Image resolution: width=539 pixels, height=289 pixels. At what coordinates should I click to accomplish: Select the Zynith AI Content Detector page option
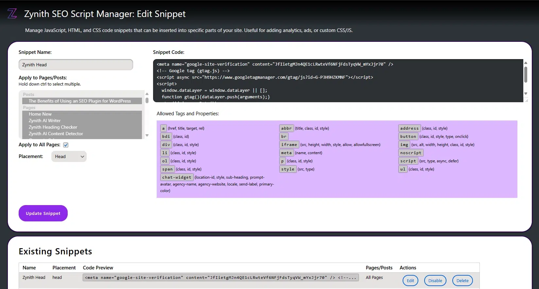point(82,134)
